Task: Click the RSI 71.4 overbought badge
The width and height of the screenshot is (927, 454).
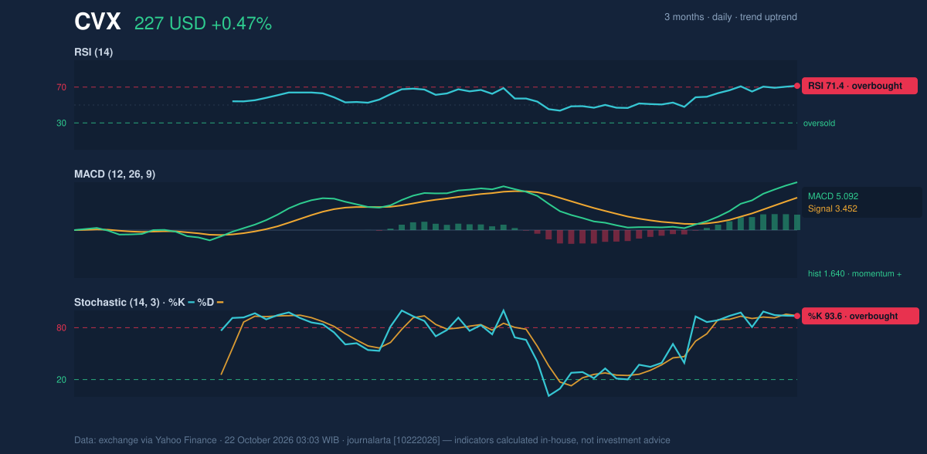Action: (x=859, y=86)
